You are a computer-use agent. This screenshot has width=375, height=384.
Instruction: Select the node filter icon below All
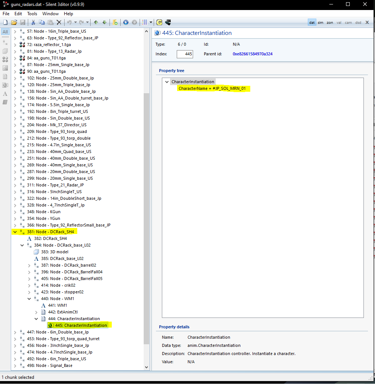click(5, 42)
